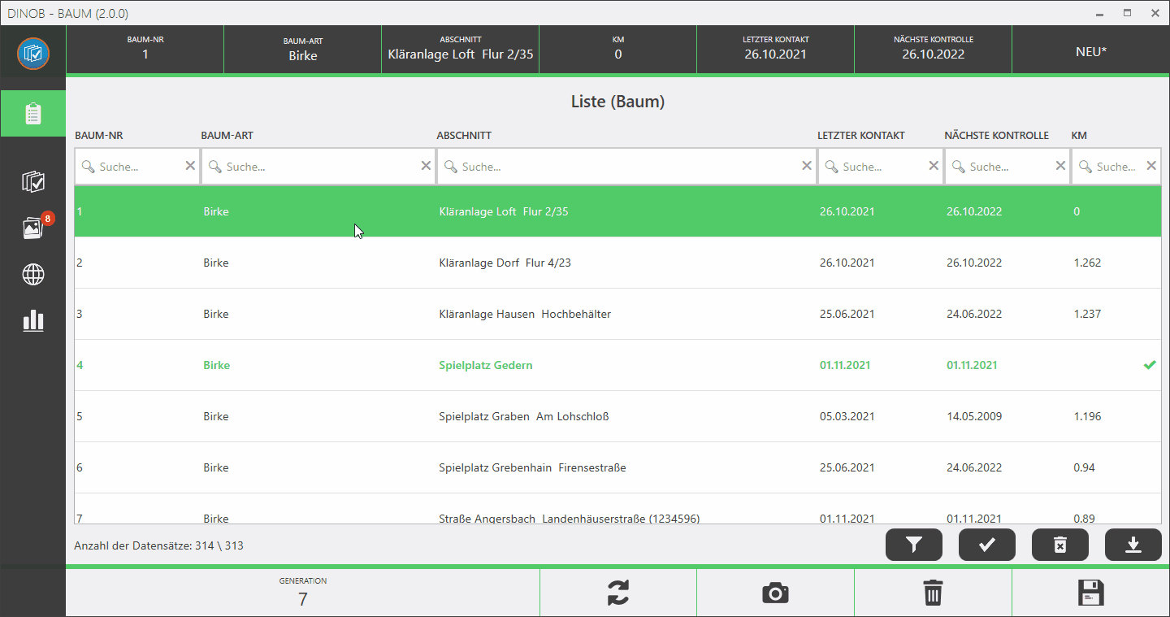Click the refresh sync arrows button
The image size is (1170, 617).
(617, 593)
